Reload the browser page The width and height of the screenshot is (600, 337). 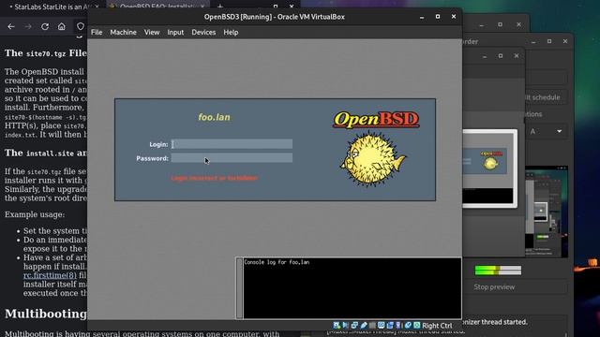[x=45, y=26]
